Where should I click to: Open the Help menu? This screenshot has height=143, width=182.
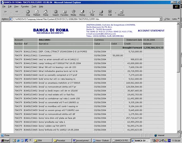point(41,7)
